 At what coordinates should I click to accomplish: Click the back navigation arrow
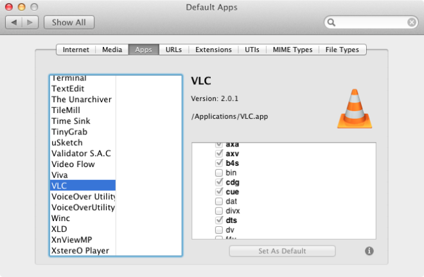(x=13, y=22)
